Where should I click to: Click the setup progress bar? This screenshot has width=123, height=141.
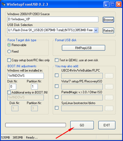[x=35, y=125]
